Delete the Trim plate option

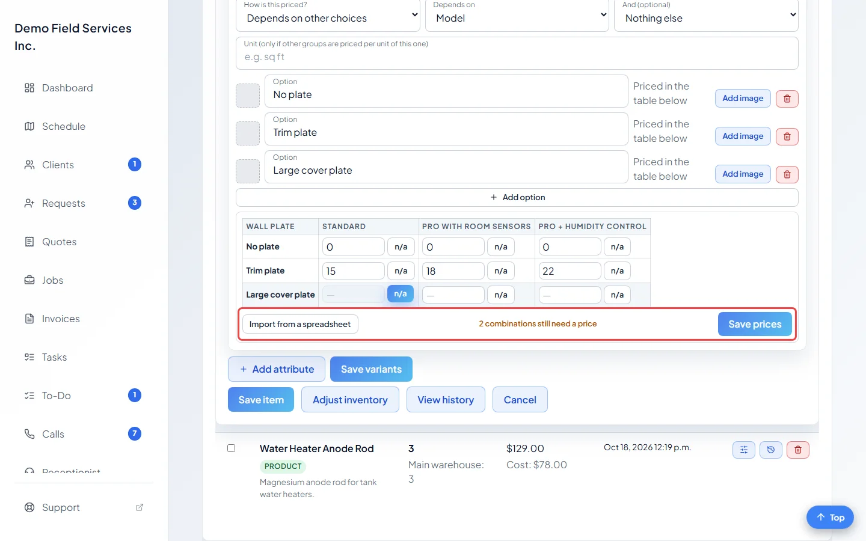click(x=787, y=136)
